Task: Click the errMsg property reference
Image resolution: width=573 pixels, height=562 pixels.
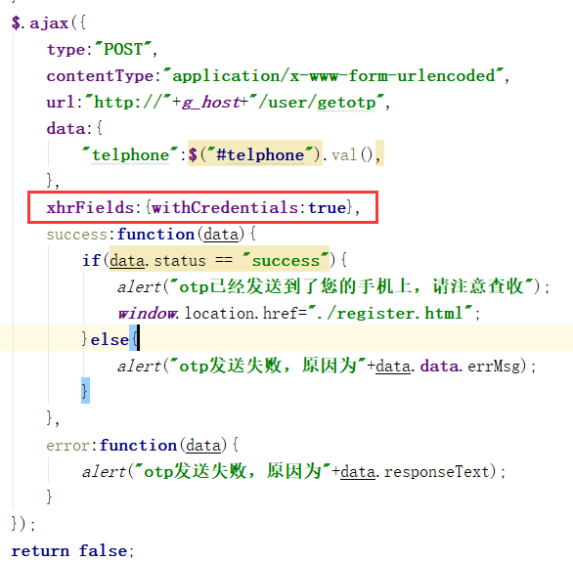Action: pos(494,366)
